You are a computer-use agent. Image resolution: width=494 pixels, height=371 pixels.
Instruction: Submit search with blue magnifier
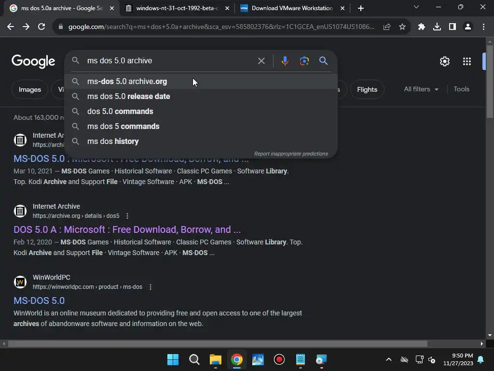324,60
